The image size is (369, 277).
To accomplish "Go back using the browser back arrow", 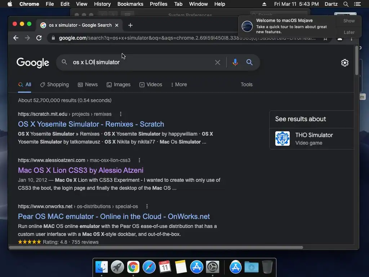I will tap(16, 38).
